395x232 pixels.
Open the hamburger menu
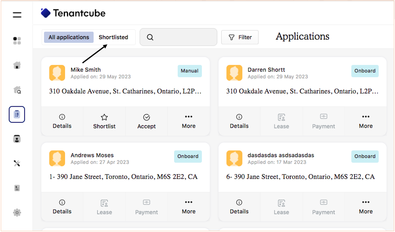point(17,15)
